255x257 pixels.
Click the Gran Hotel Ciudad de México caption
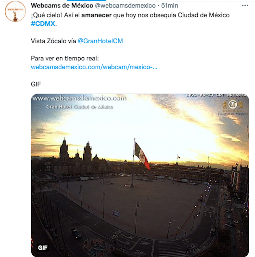80,107
